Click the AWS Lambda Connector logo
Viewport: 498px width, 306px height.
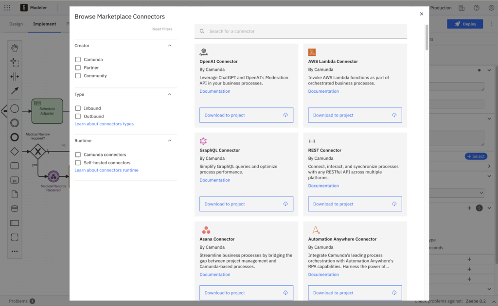[x=312, y=52]
